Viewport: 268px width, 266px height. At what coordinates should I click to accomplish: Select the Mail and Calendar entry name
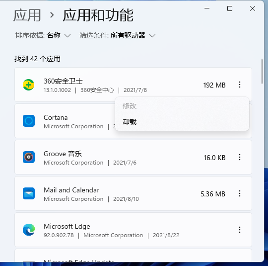(71, 190)
